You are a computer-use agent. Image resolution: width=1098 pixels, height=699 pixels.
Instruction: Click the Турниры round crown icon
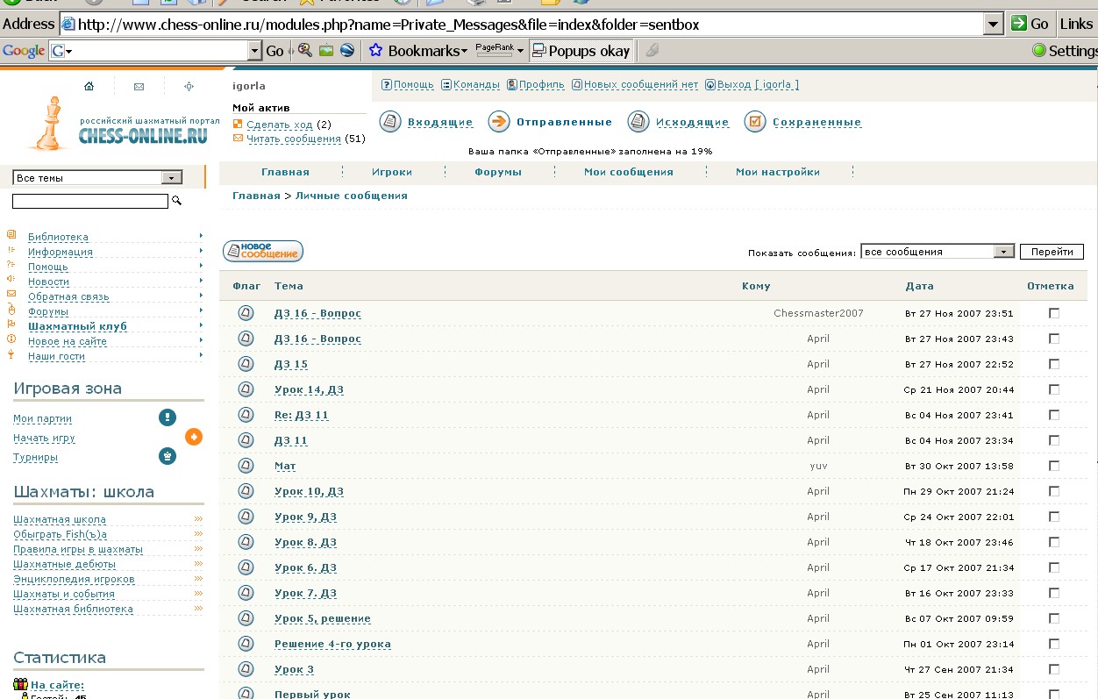click(x=168, y=456)
